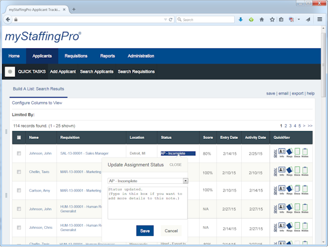Viewport: 328px width, 247px height.
Task: Open Info icon in Chellin, Tavis Marketing row
Action: [x=282, y=171]
